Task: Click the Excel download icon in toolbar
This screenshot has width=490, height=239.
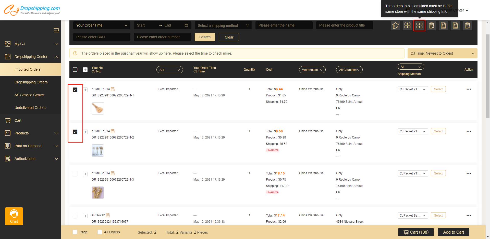Action: pyautogui.click(x=443, y=26)
